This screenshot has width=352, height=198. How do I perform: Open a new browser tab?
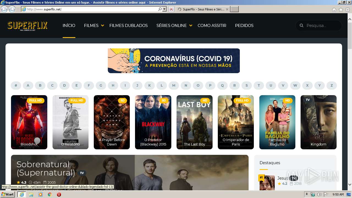click(234, 9)
